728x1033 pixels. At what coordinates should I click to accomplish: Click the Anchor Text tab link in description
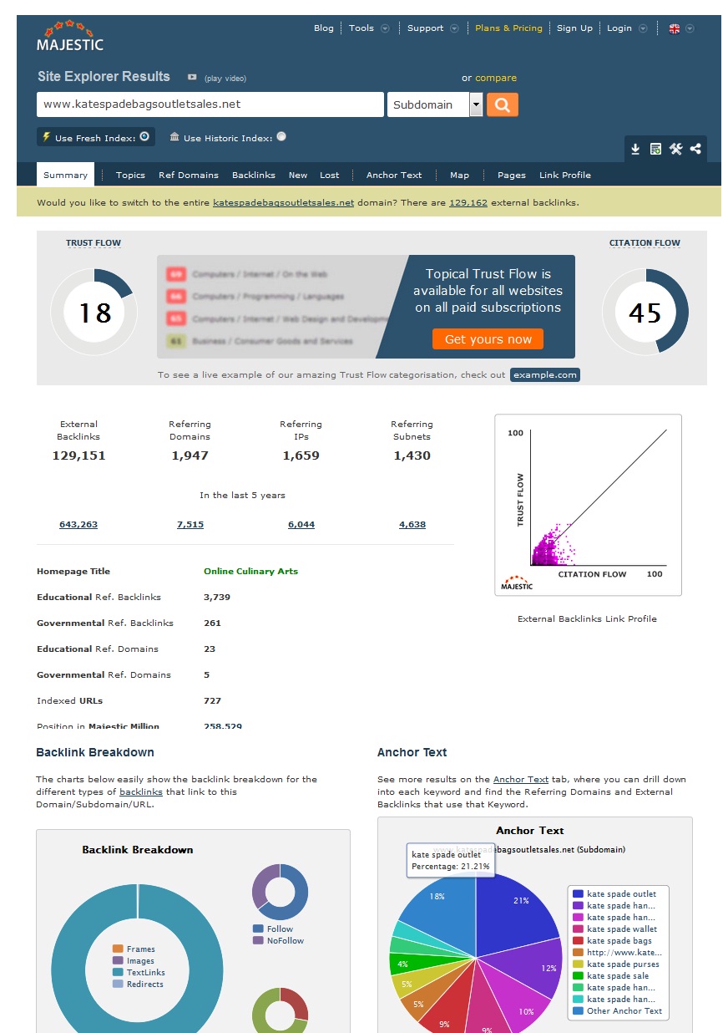tap(521, 779)
